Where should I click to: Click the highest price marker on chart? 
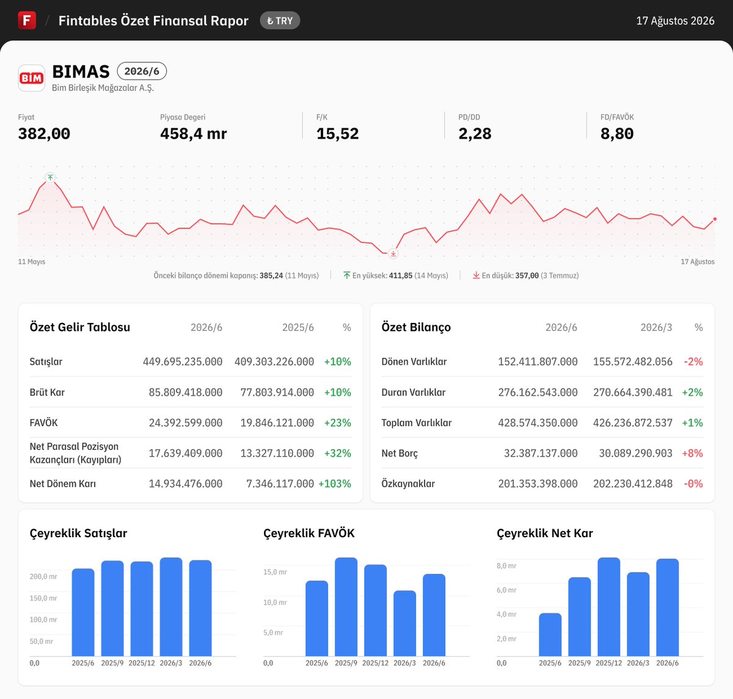click(50, 178)
